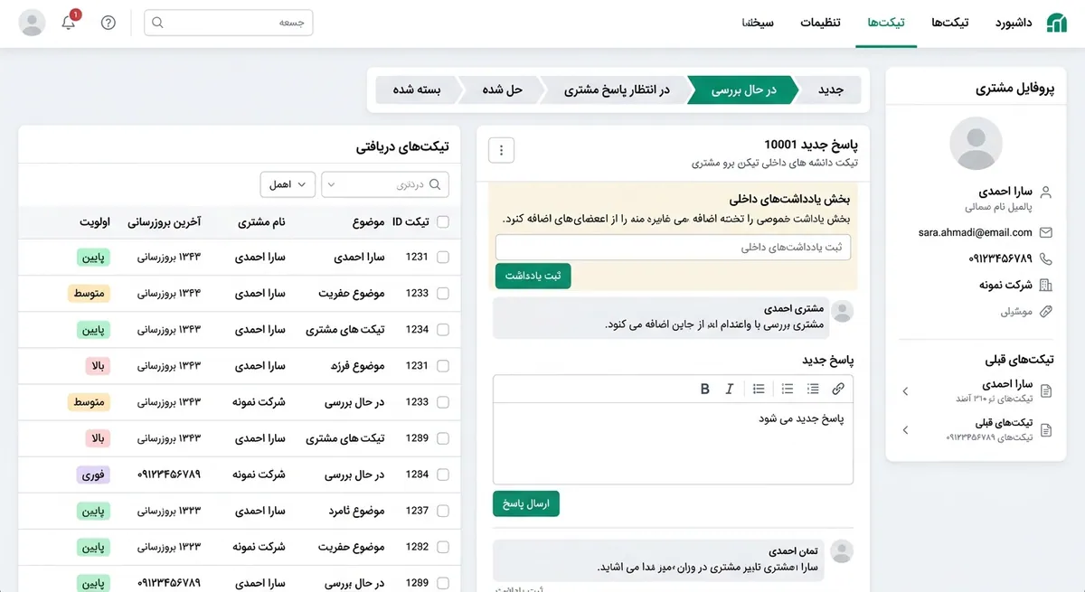Focus the header جسعه search field
Viewport: 1085px width, 592px height.
[229, 23]
